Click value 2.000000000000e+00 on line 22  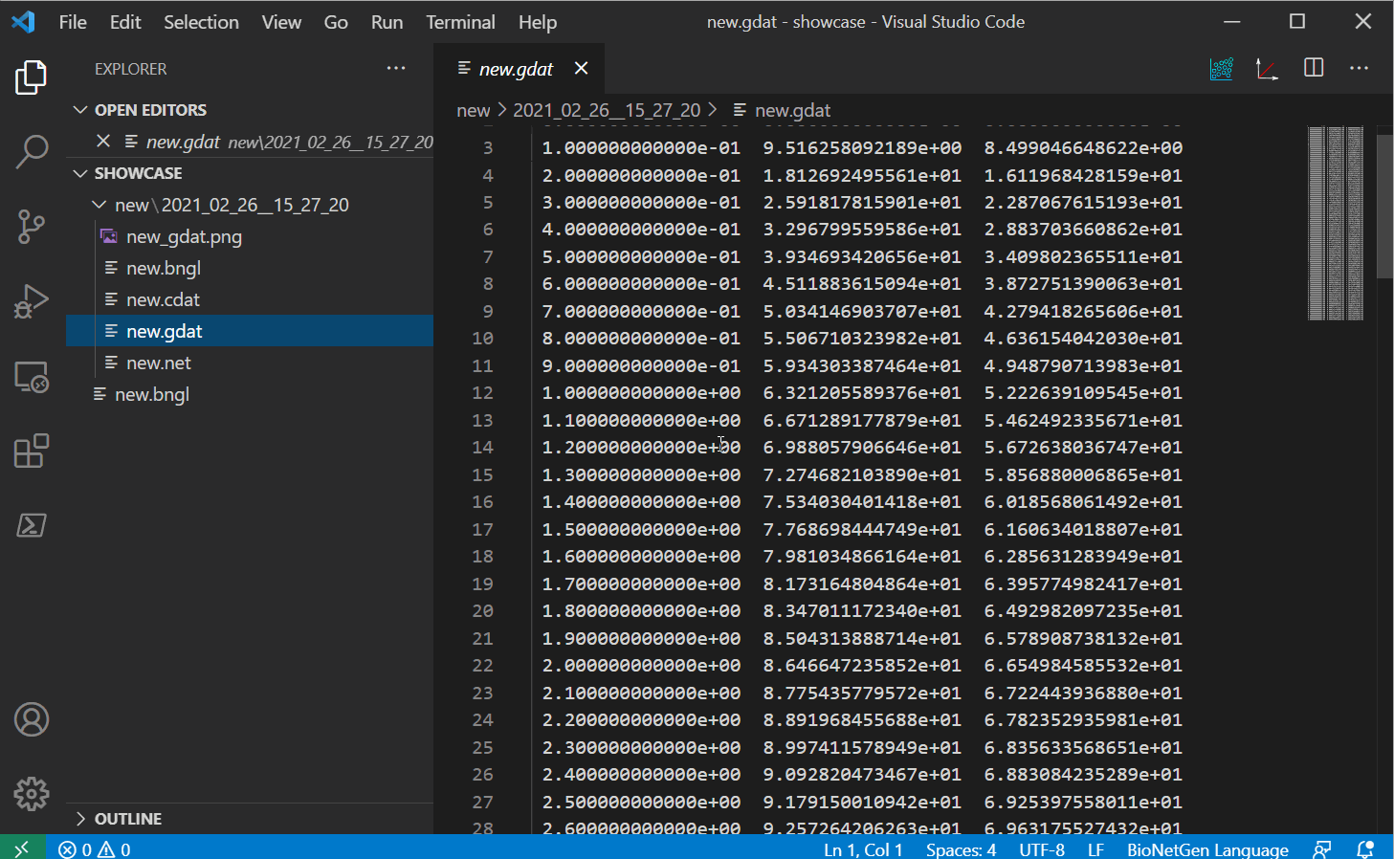(641, 666)
